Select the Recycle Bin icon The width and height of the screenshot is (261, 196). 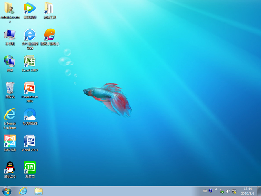click(x=10, y=88)
